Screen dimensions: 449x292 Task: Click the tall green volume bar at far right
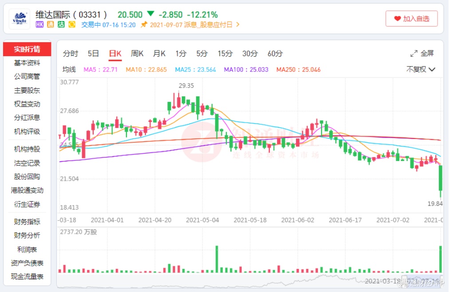441,259
